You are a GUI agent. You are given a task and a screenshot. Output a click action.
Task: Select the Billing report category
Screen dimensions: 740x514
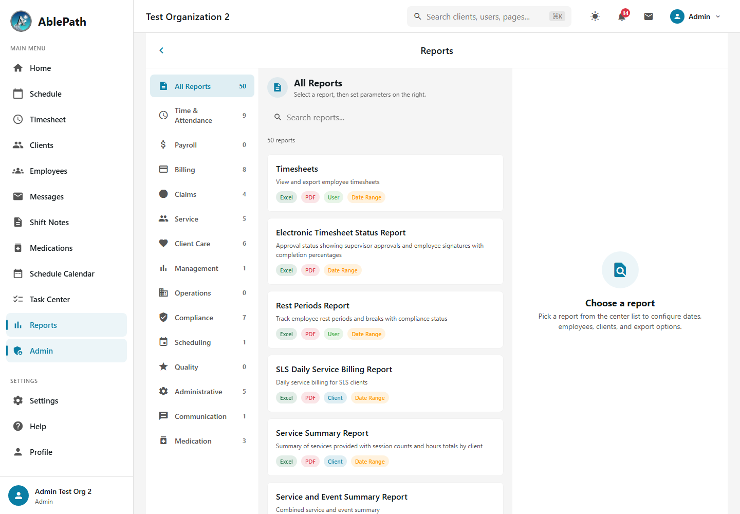coord(202,170)
